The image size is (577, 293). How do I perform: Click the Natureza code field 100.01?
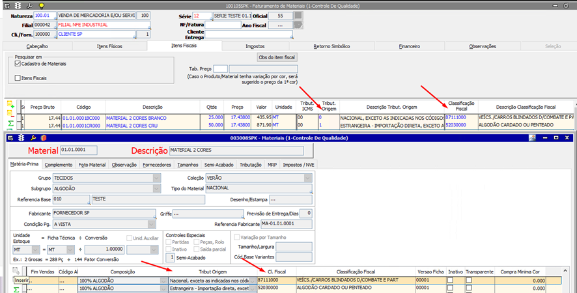tap(45, 16)
